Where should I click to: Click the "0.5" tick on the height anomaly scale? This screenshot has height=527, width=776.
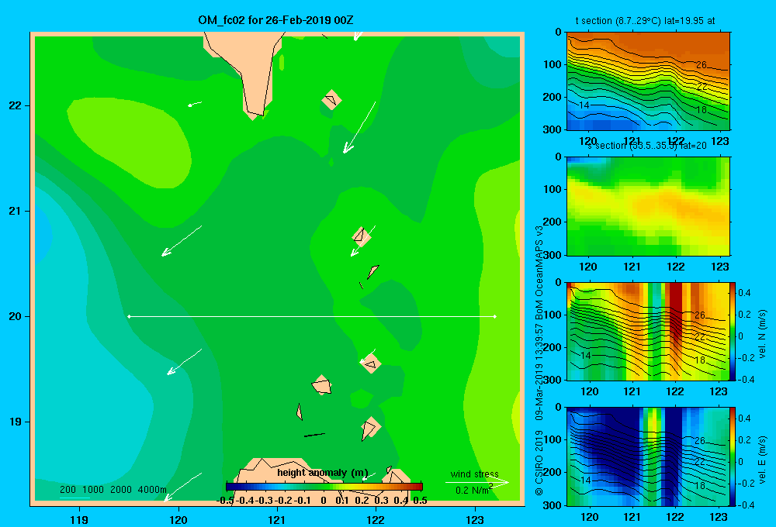tap(420, 501)
